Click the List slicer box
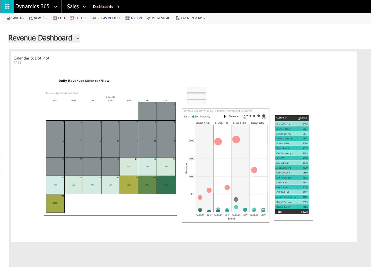This screenshot has height=267, width=371. coord(196,90)
